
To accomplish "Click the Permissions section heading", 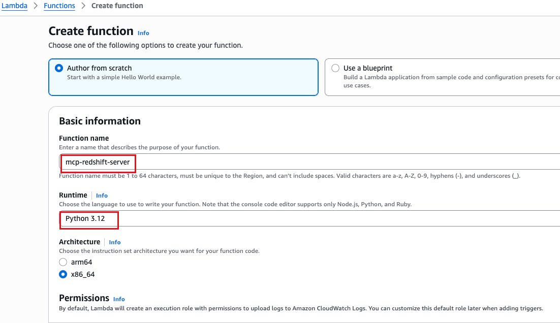I will click(x=84, y=298).
